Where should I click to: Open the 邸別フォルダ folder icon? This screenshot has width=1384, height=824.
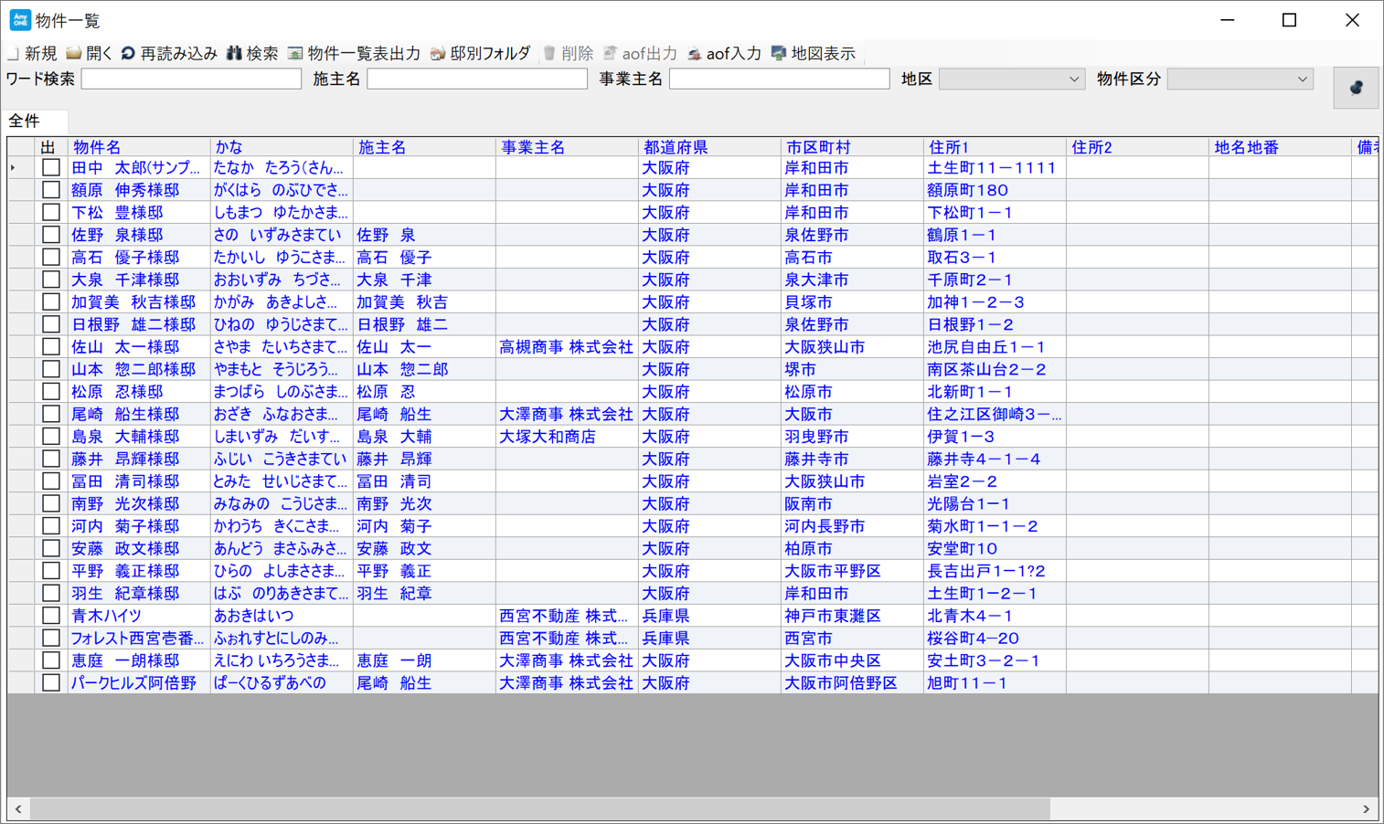(438, 54)
